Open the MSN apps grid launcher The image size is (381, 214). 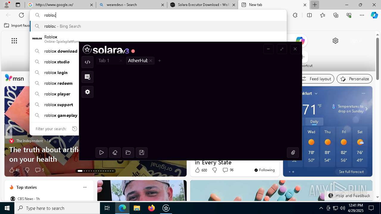[x=14, y=41]
